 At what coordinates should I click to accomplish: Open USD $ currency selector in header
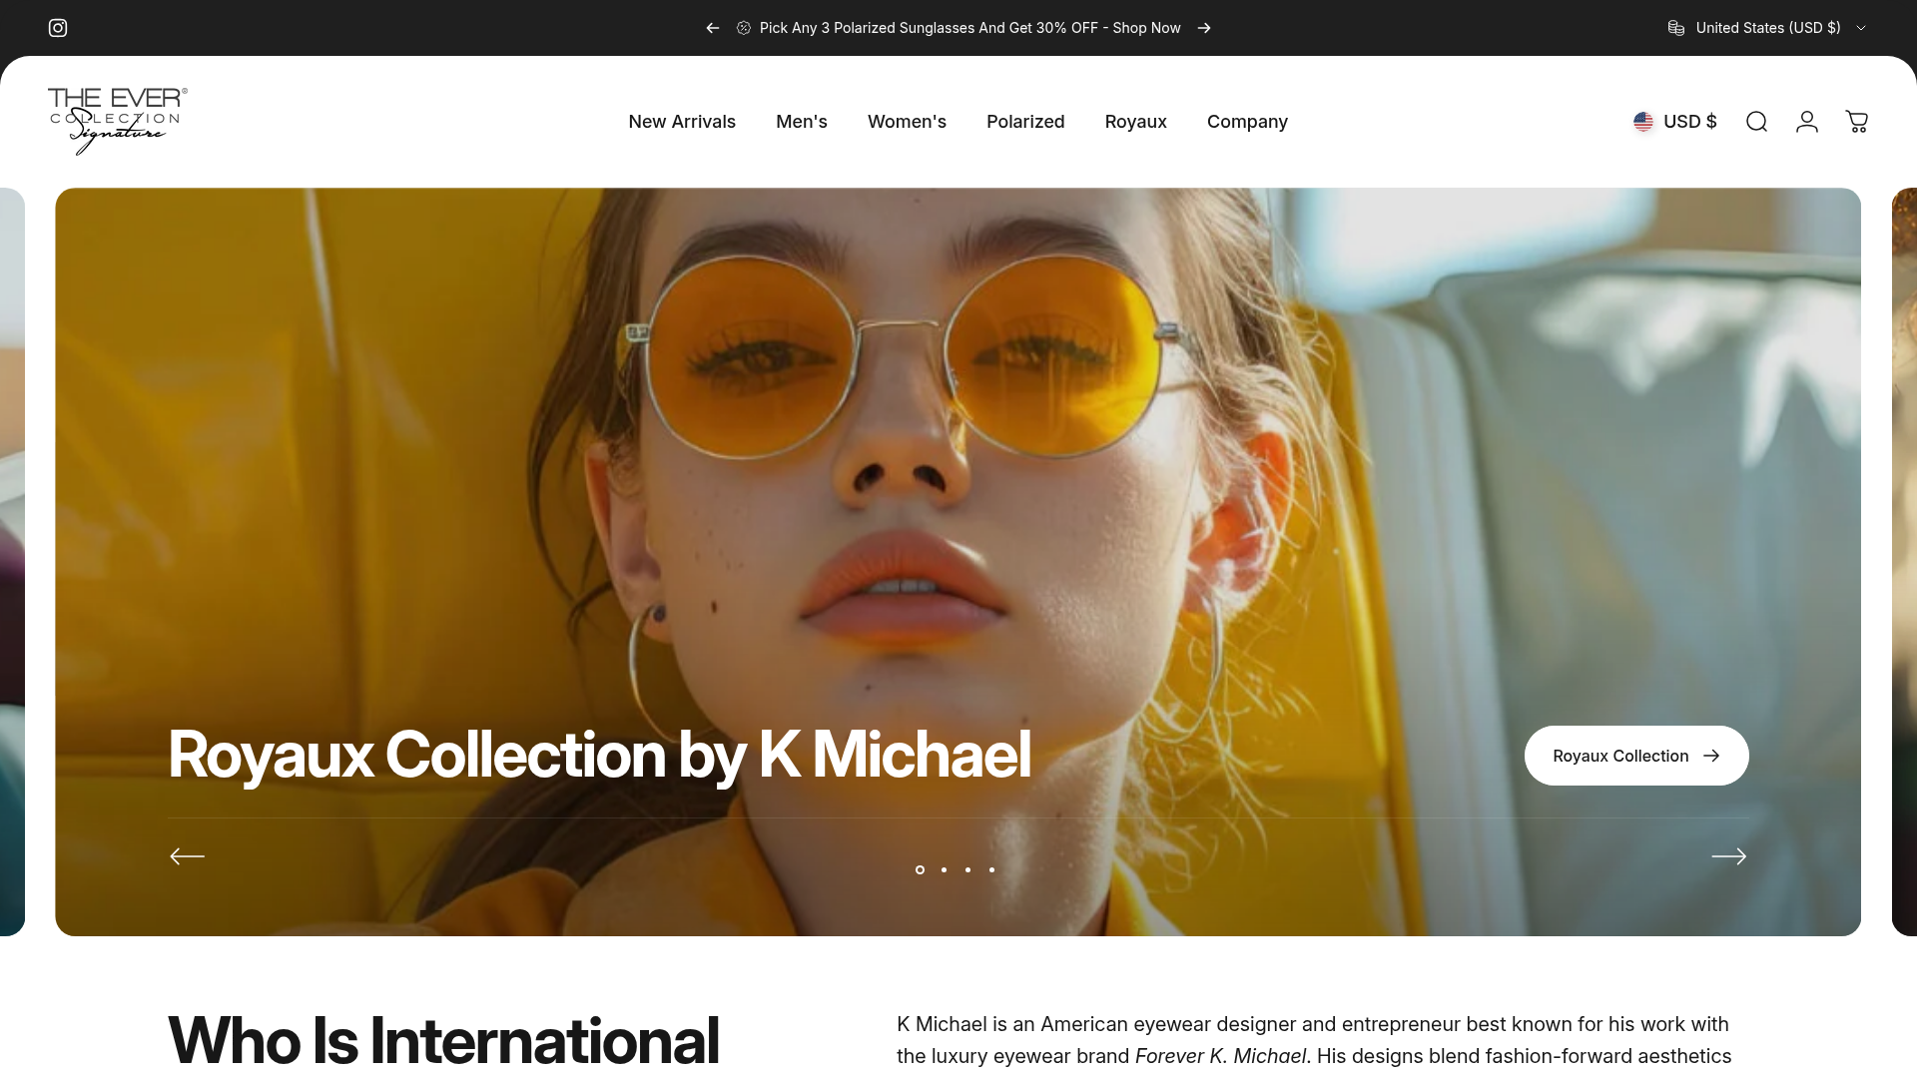tap(1675, 122)
